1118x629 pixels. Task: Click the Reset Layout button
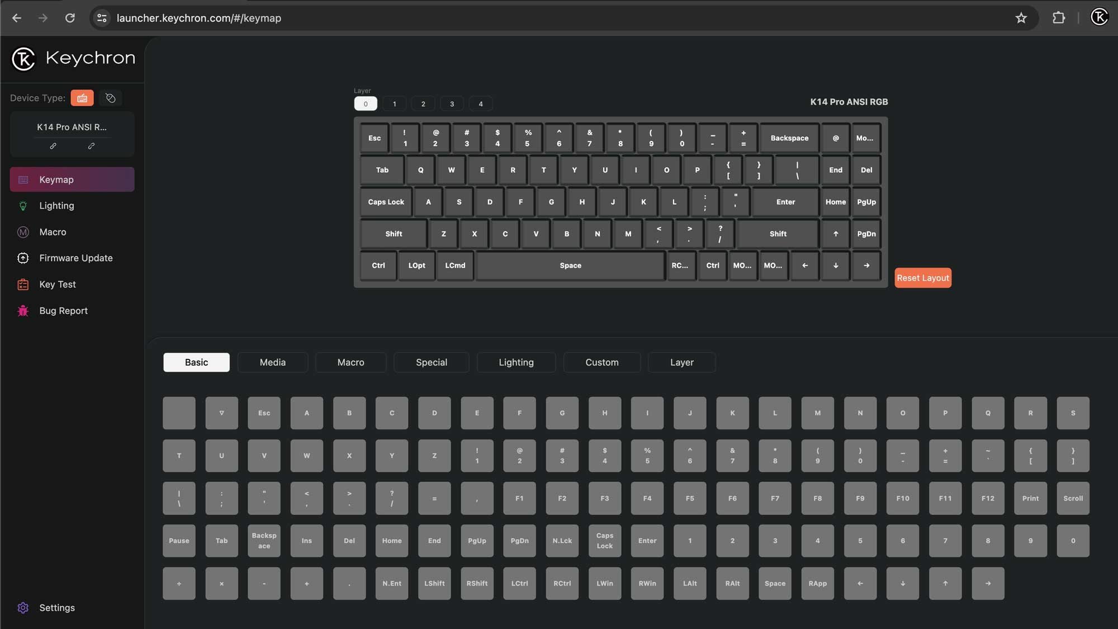click(923, 277)
